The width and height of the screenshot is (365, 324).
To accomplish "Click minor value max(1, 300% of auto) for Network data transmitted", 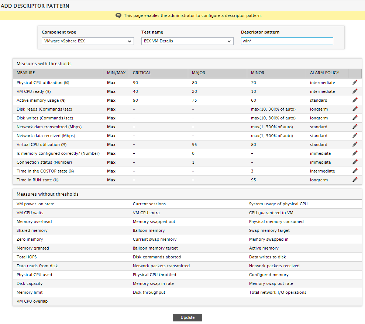I will (x=272, y=127).
